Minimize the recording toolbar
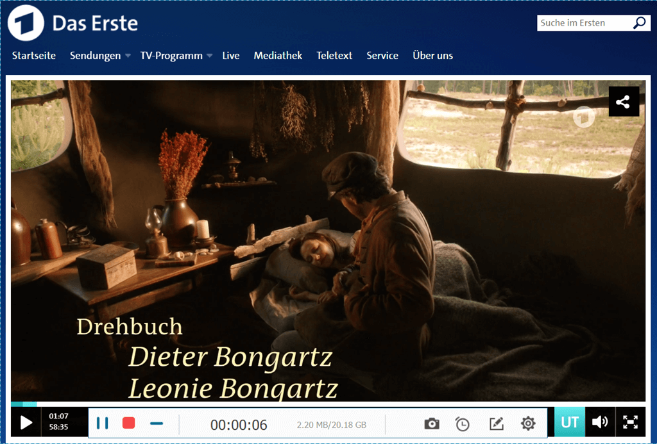This screenshot has height=444, width=657. pos(157,423)
